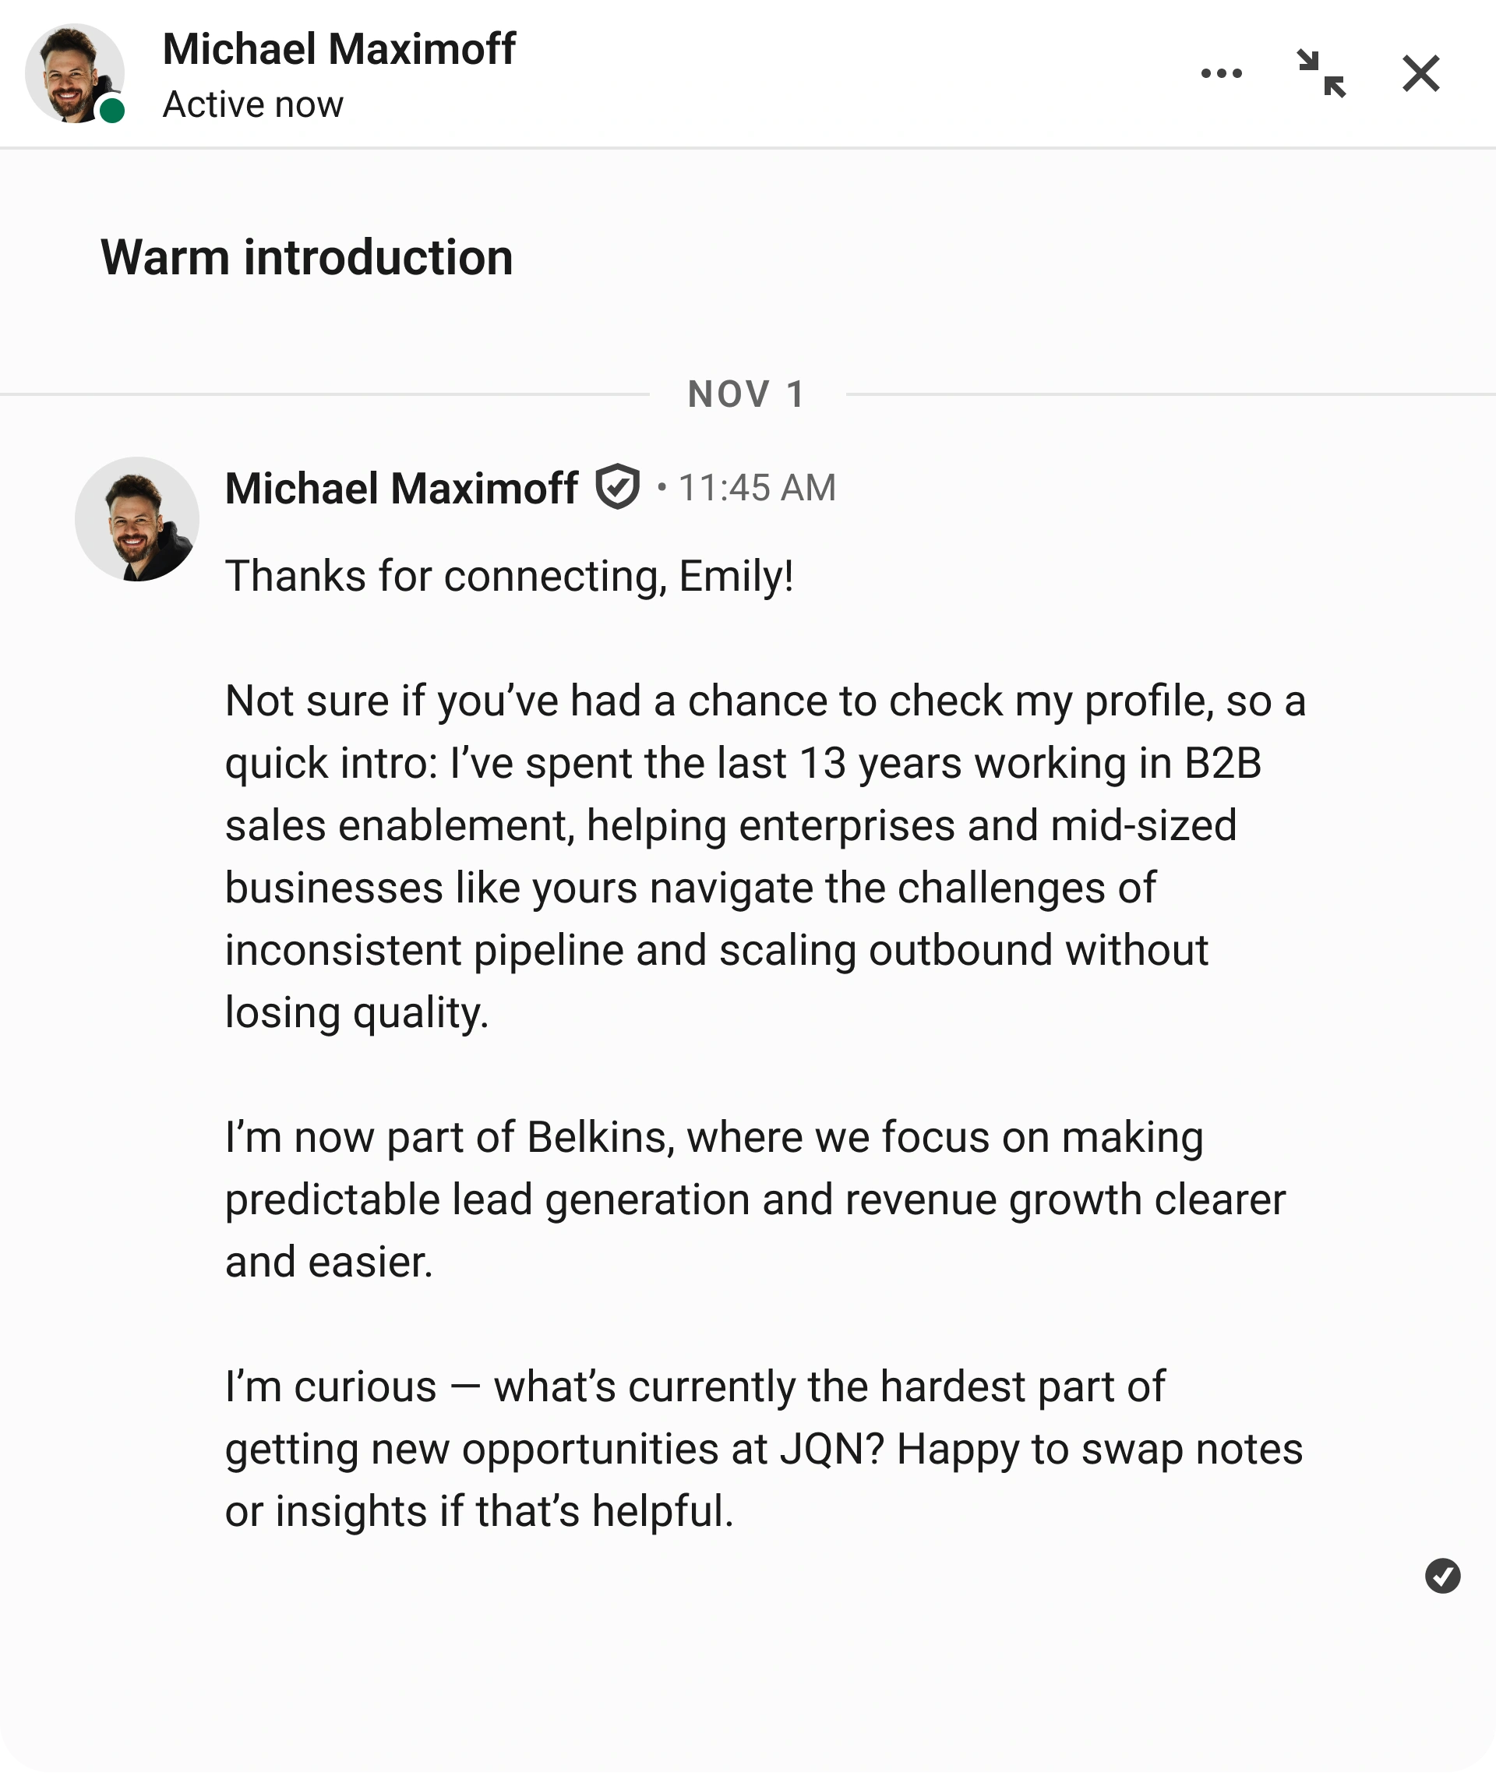Click the sender name above the message
The image size is (1496, 1773).
pyautogui.click(x=401, y=489)
